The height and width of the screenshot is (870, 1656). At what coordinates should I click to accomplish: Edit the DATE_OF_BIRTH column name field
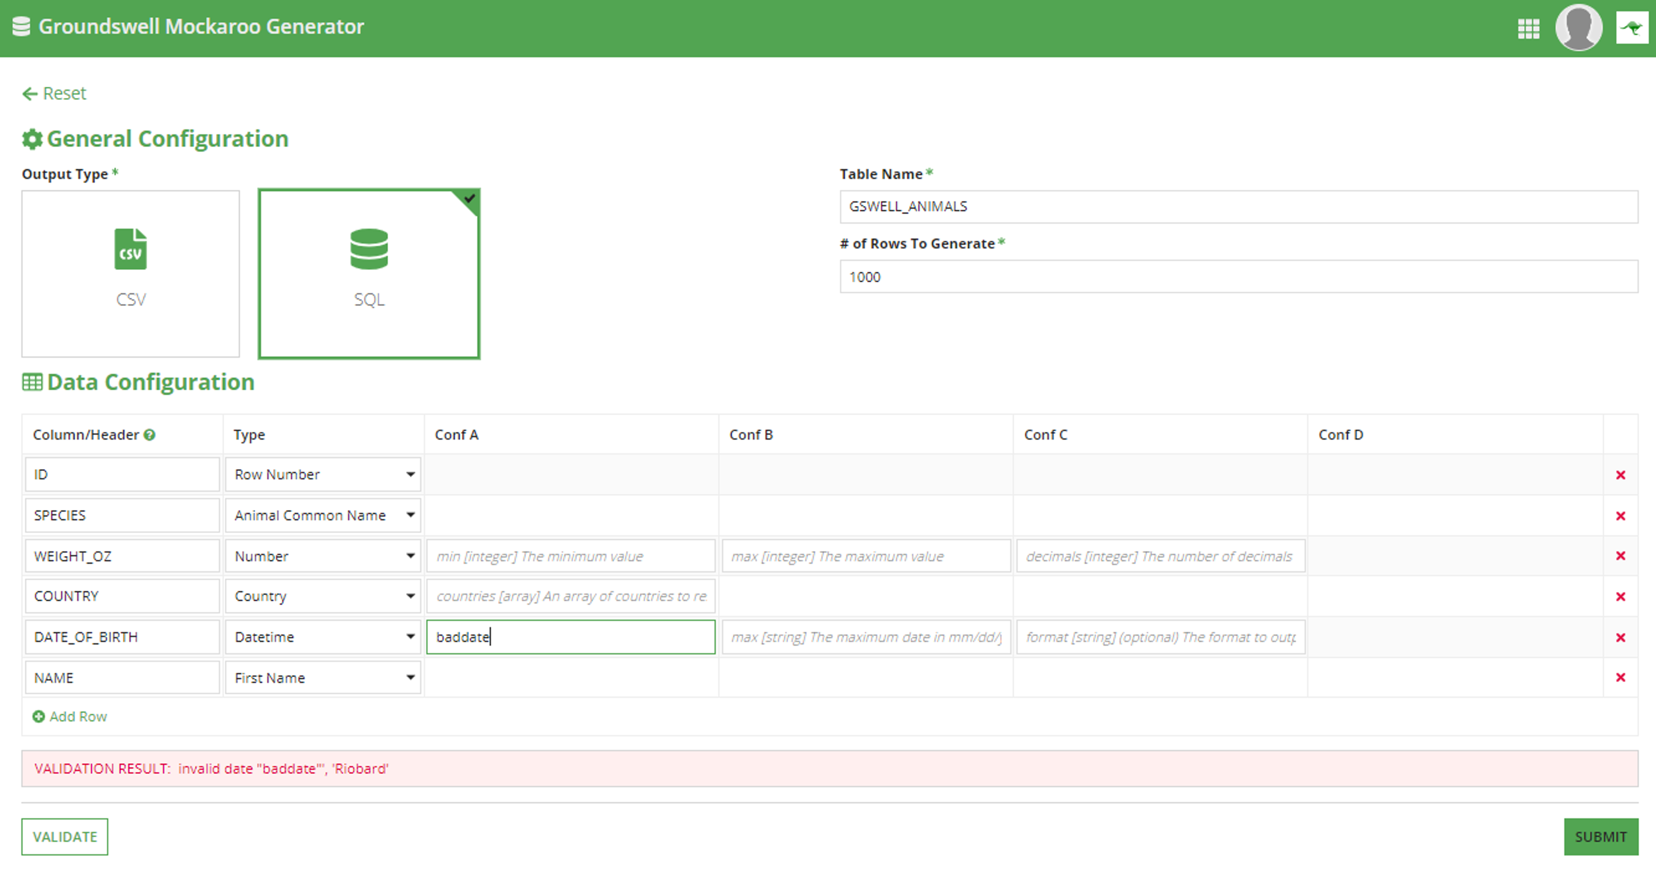[122, 637]
